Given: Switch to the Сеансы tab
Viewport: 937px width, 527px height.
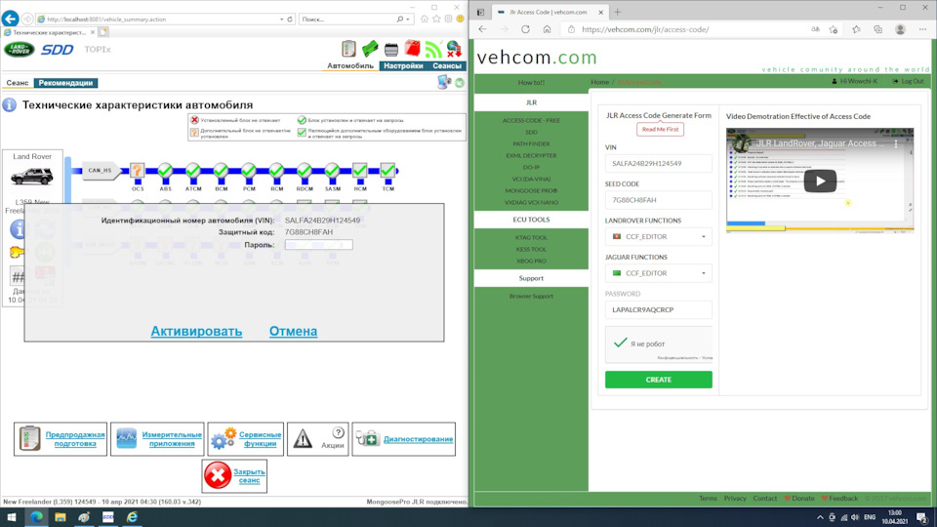Looking at the screenshot, I should pos(446,65).
